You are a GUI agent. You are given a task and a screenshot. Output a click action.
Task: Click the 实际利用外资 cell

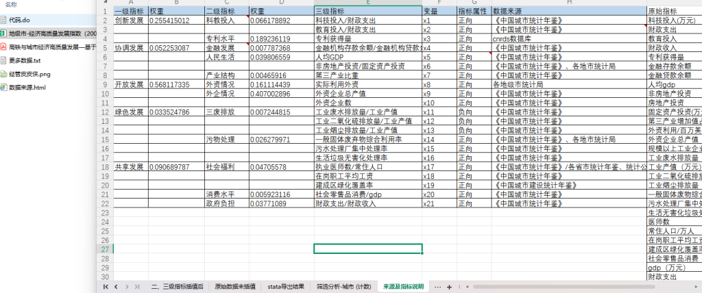point(368,84)
